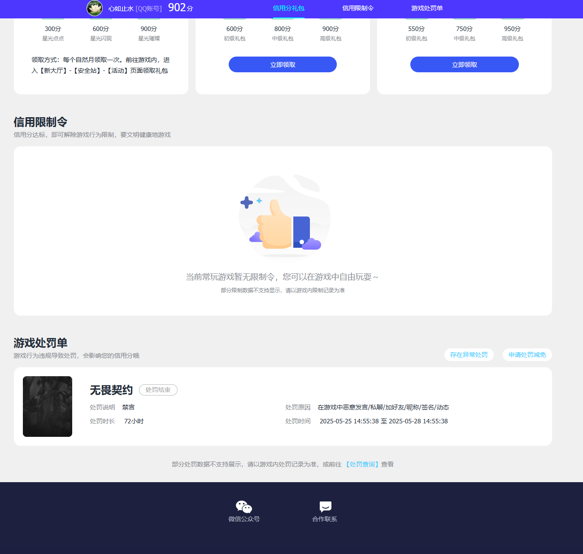Switch to the 信用分礼包 tab
This screenshot has width=583, height=554.
[x=288, y=8]
